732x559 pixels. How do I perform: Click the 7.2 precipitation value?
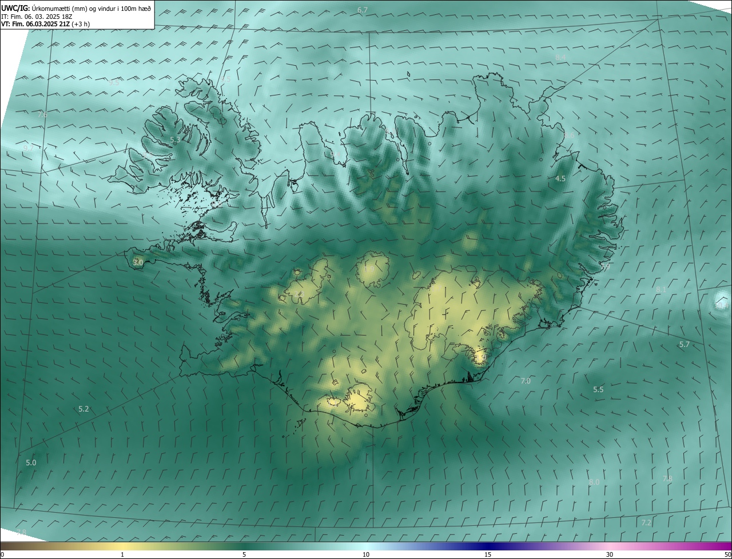coord(646,522)
